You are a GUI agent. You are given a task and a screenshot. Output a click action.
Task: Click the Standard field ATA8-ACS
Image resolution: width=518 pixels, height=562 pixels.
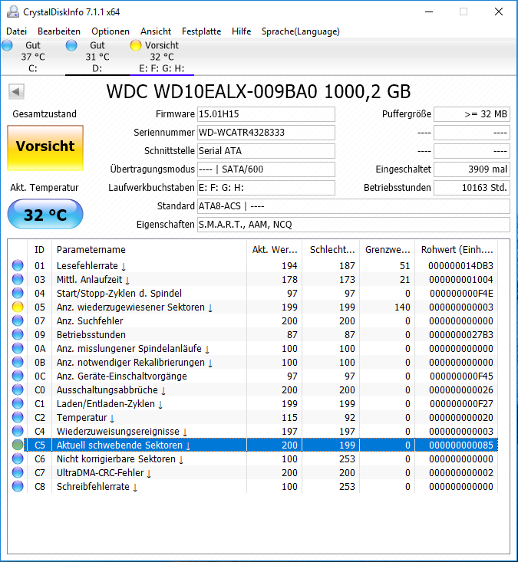click(x=353, y=206)
